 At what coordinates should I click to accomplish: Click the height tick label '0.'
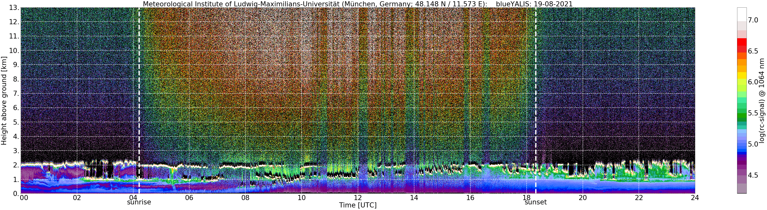point(16,193)
